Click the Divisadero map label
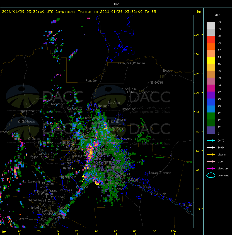The height and width of the screenshot is (235, 232). click(124, 138)
